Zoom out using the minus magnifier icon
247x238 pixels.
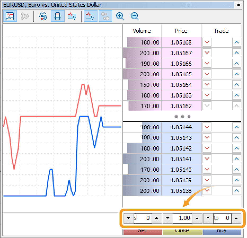[135, 16]
